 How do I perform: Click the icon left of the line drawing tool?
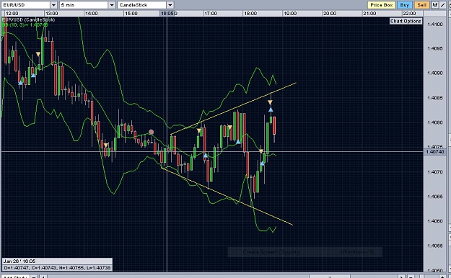[435, 5]
